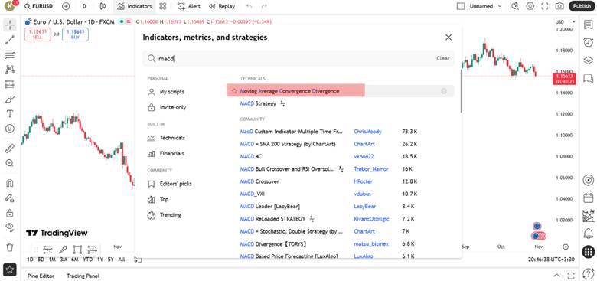Click the go to date icon
This screenshot has width=597, height=281.
pyautogui.click(x=138, y=260)
